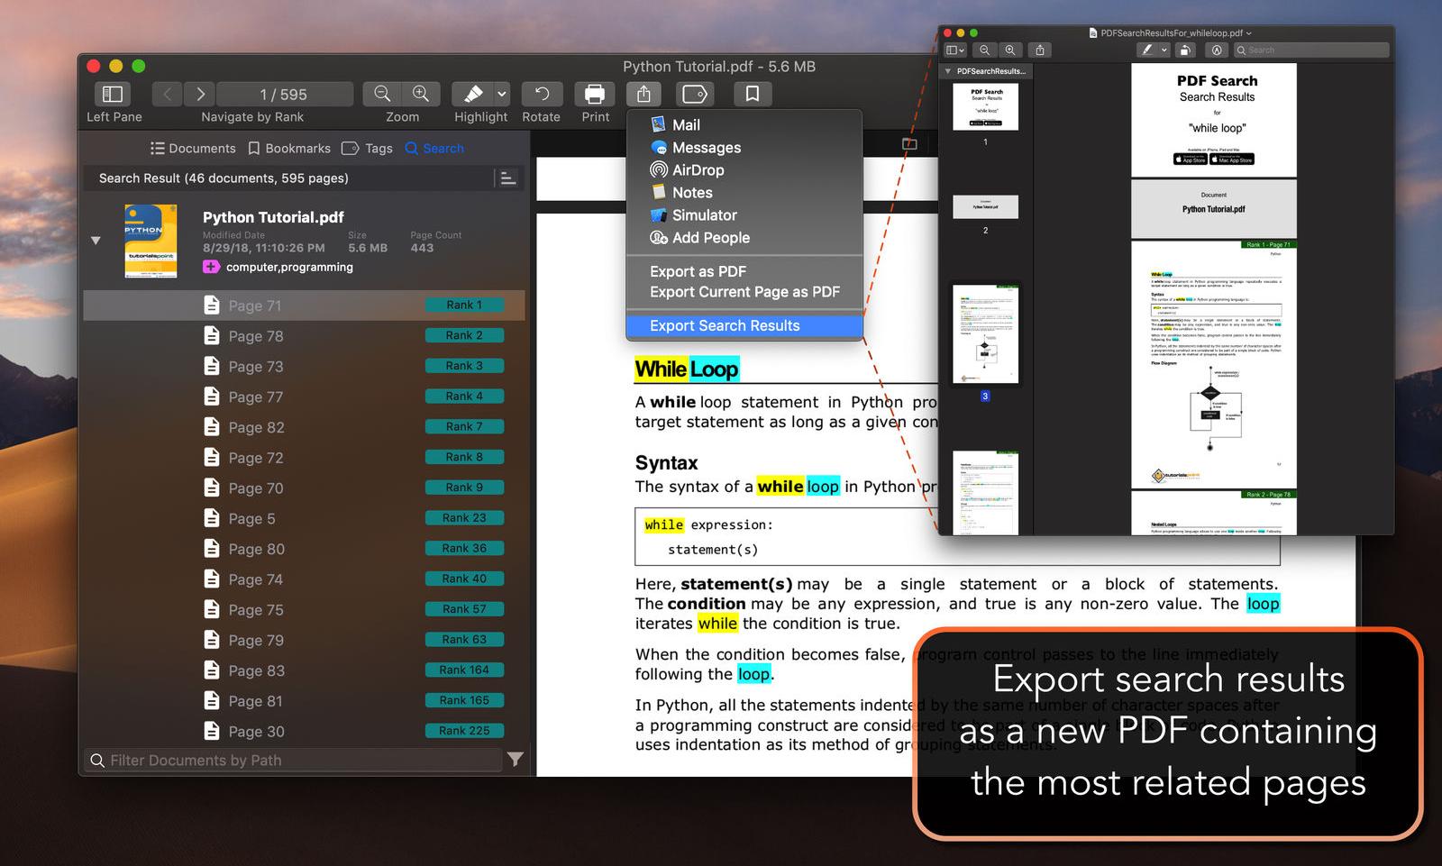Choose Export Current Page as PDF
The height and width of the screenshot is (866, 1442).
click(x=744, y=292)
